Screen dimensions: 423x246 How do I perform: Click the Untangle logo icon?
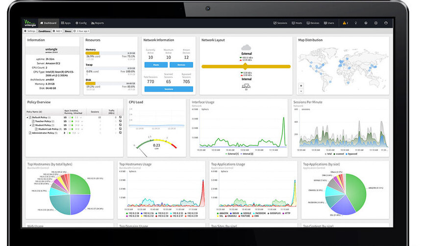click(x=30, y=23)
